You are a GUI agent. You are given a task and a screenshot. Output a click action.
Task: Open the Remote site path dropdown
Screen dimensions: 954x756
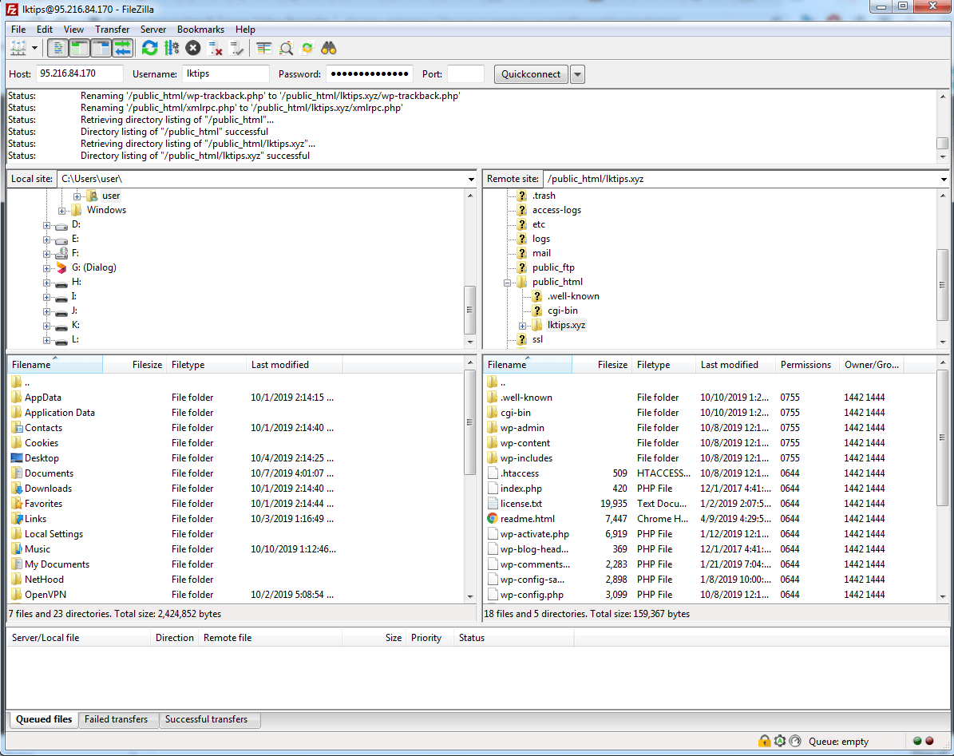(944, 179)
